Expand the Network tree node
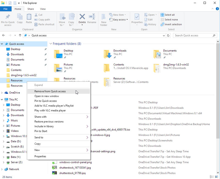This screenshot has height=179, width=220. (2, 169)
